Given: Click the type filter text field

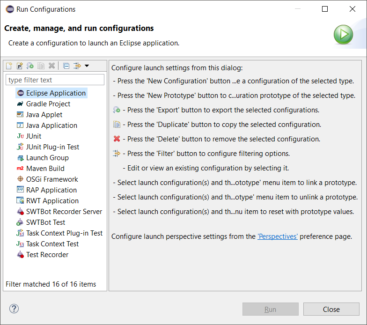Looking at the screenshot, I should [x=55, y=80].
